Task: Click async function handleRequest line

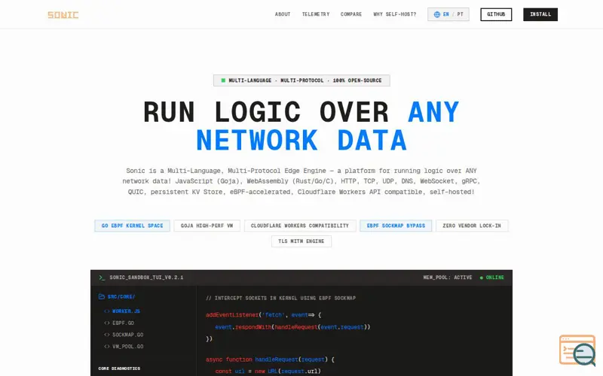Action: [x=270, y=359]
